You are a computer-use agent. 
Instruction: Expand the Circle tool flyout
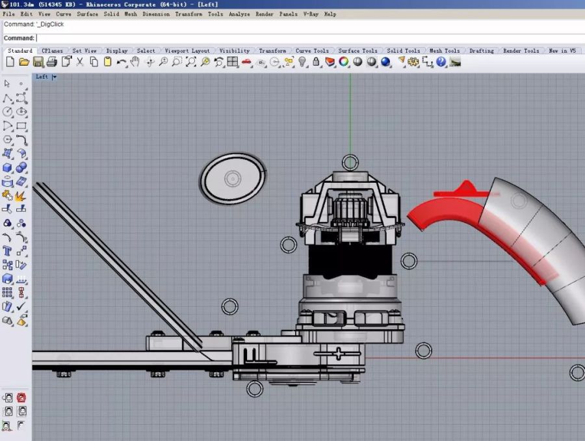8,113
